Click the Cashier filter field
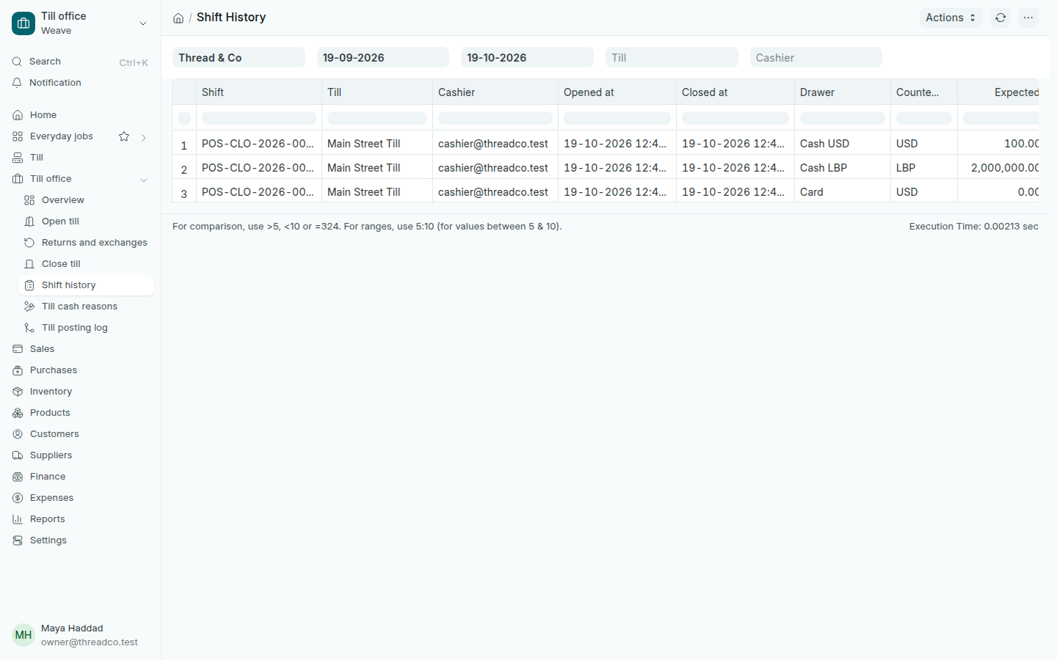Image resolution: width=1057 pixels, height=660 pixels. tap(816, 58)
